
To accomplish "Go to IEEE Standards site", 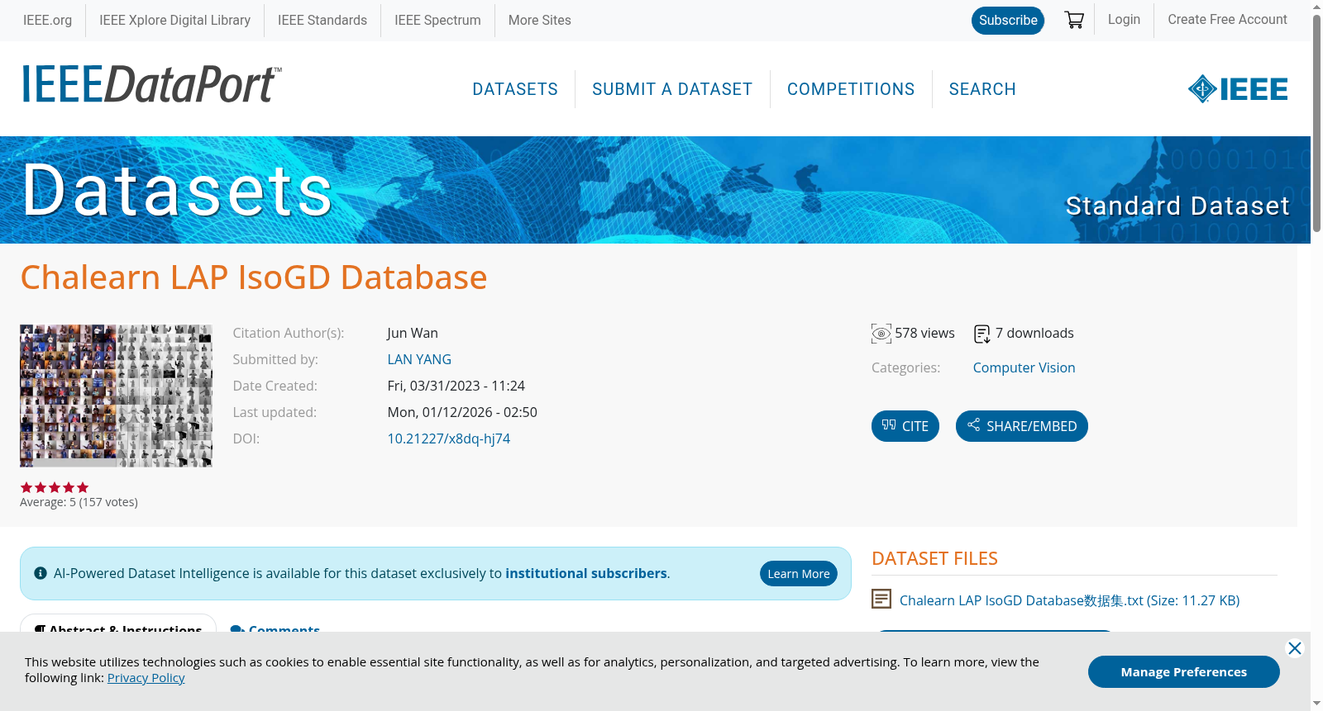I will (x=322, y=20).
